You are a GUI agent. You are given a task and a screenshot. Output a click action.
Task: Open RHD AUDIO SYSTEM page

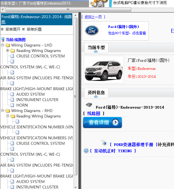[30, 182]
